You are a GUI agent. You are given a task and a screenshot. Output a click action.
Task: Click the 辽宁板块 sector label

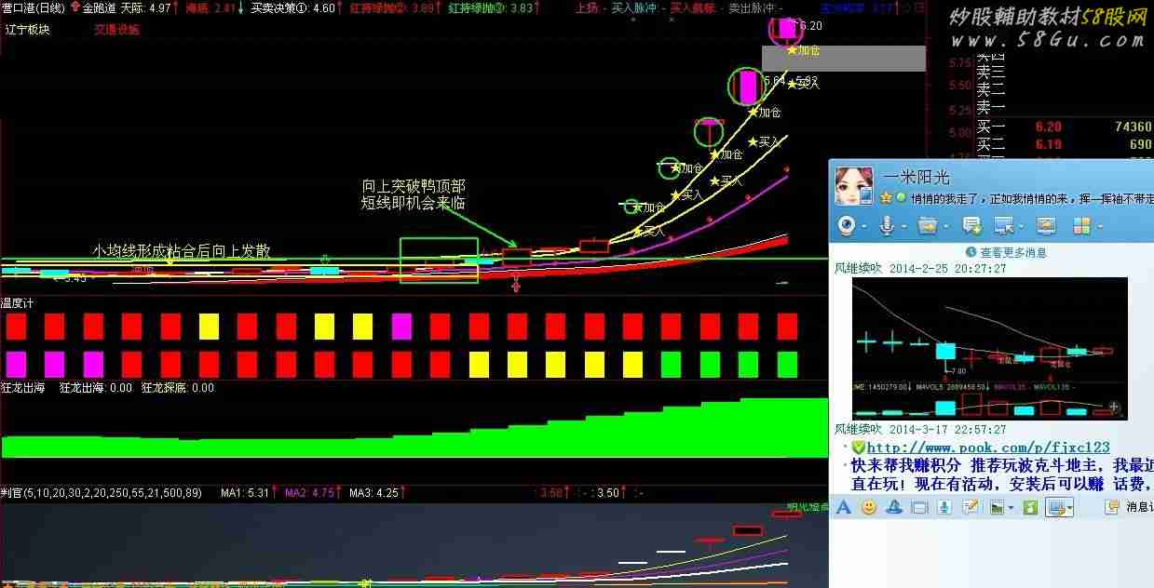[x=28, y=29]
